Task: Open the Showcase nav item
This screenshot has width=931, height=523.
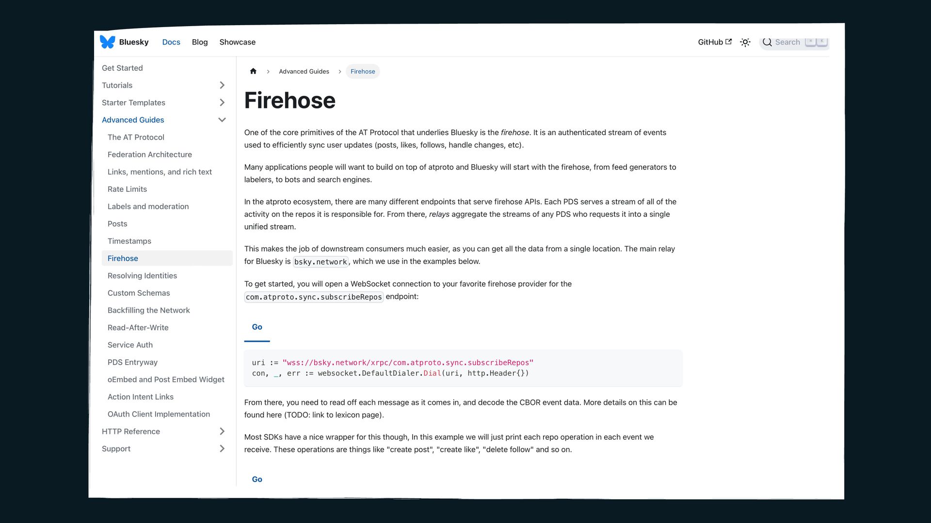Action: [237, 42]
